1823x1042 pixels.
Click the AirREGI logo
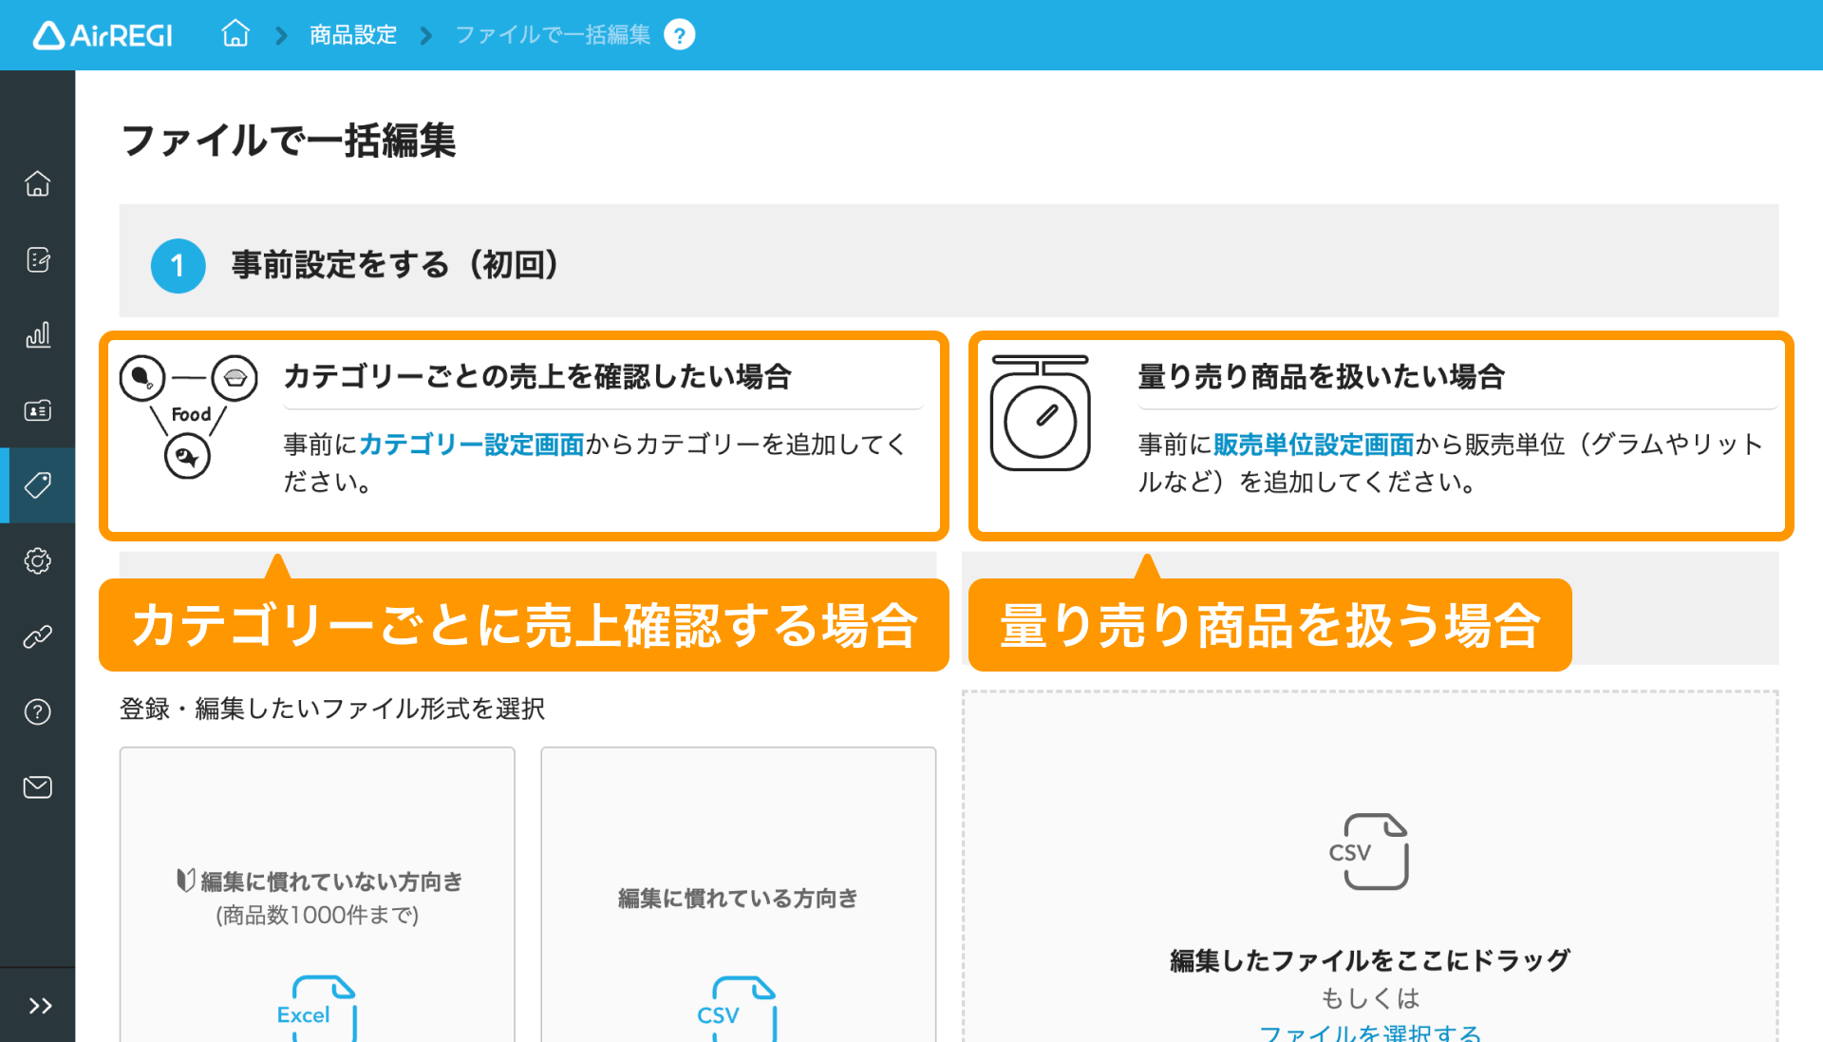pos(102,34)
